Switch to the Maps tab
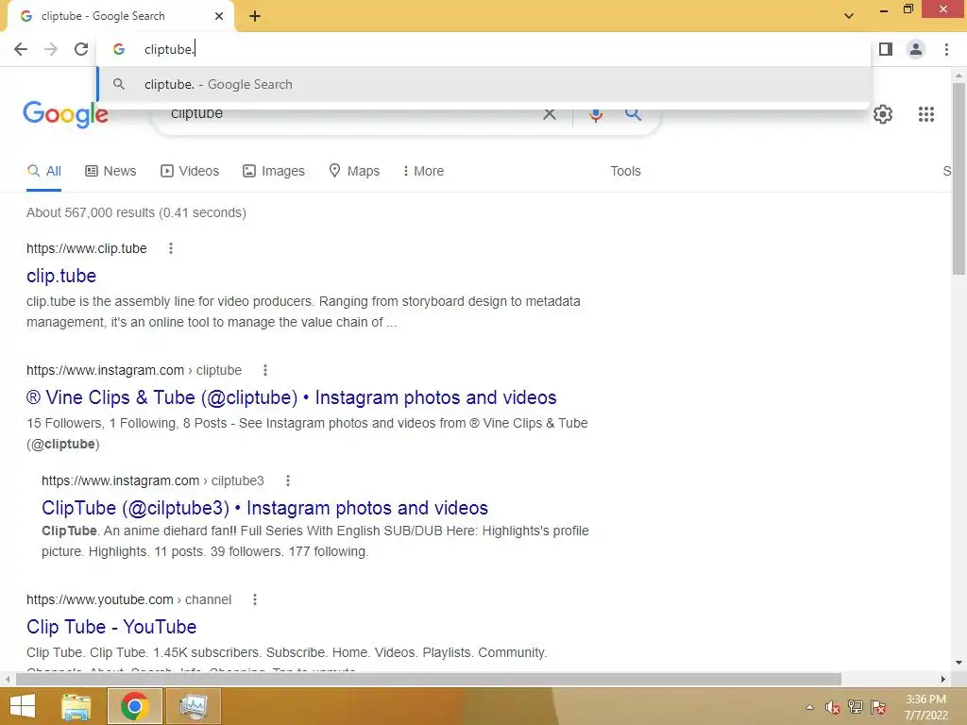967x725 pixels. pyautogui.click(x=354, y=172)
